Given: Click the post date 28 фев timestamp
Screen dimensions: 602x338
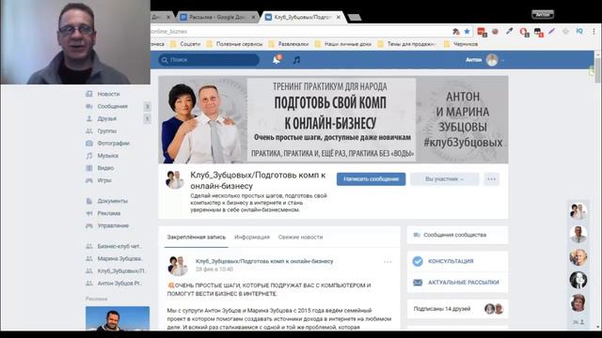Looking at the screenshot, I should coord(214,269).
